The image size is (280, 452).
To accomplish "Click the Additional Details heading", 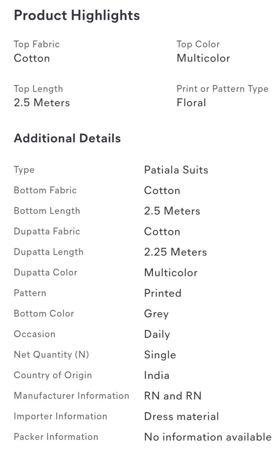I will click(x=67, y=138).
